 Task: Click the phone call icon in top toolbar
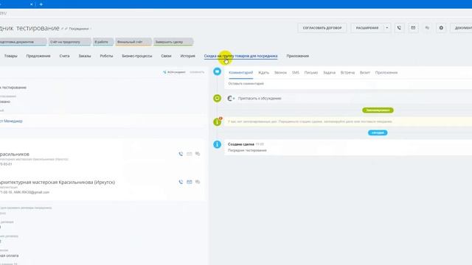click(x=399, y=28)
